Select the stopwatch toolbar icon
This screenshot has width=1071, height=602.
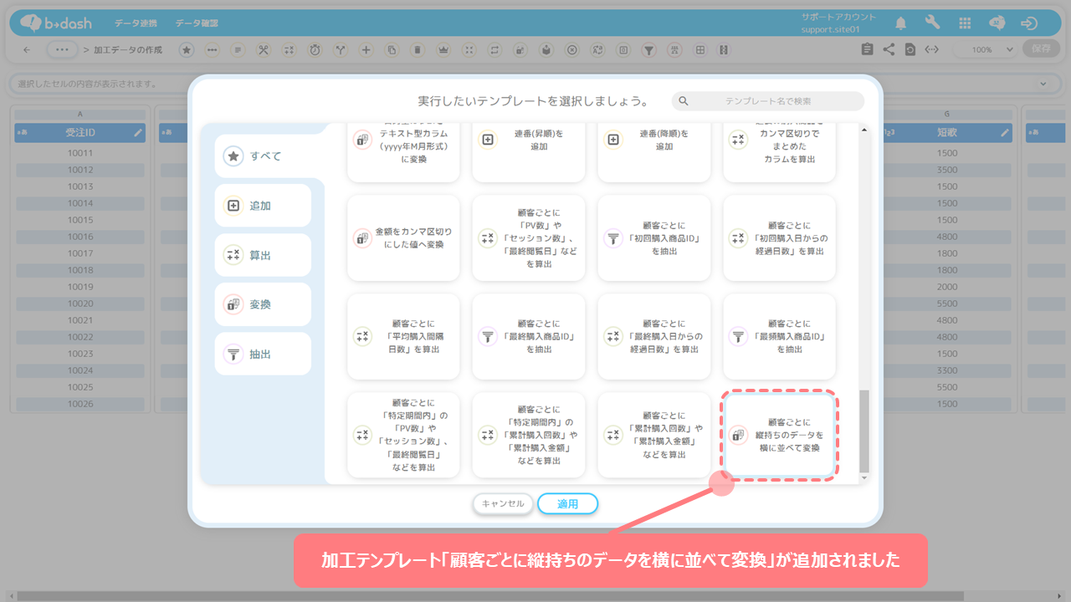click(x=315, y=50)
